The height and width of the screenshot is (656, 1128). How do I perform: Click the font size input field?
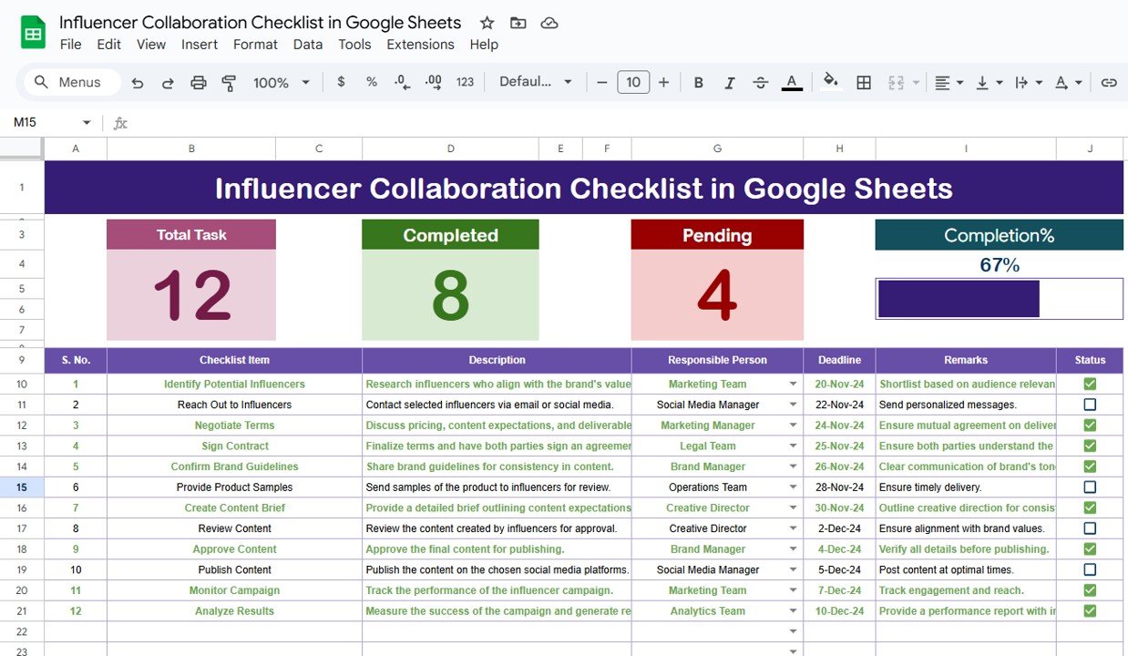coord(633,83)
